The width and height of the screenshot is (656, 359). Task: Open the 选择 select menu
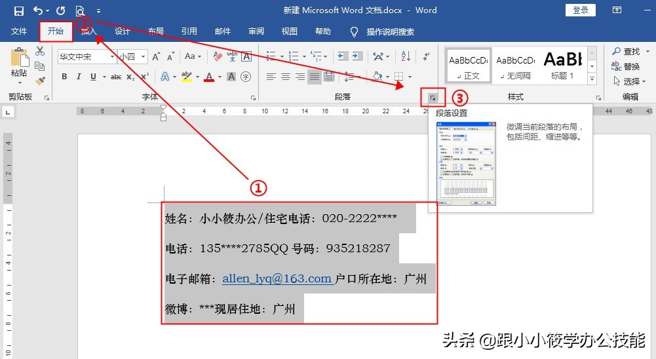click(630, 81)
